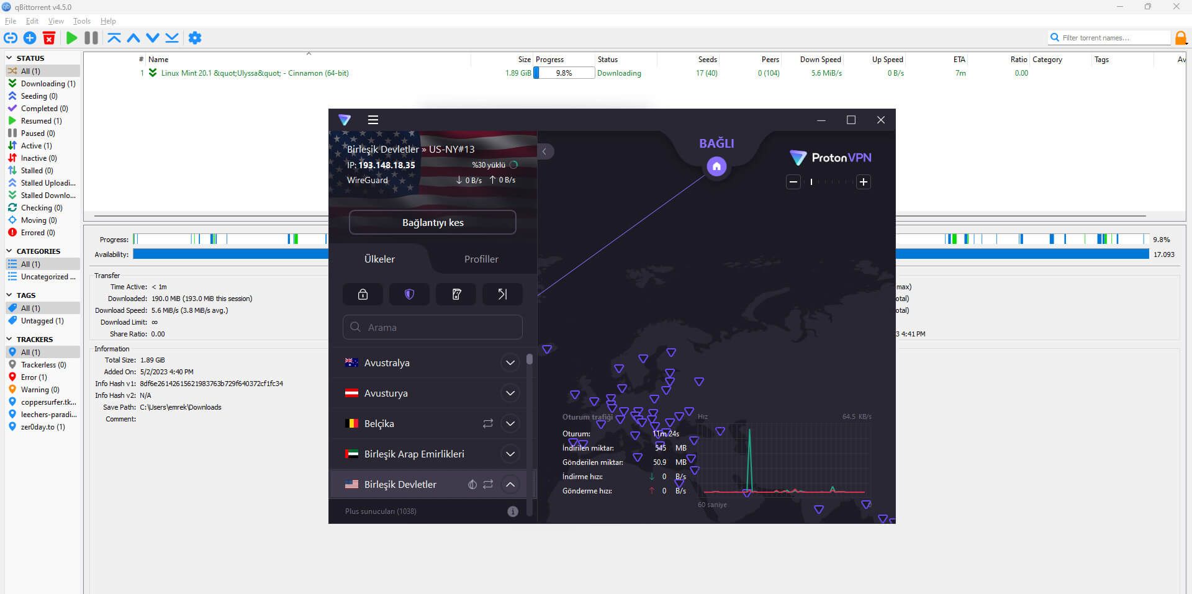Expand Avusturya server list
The height and width of the screenshot is (594, 1192).
(510, 393)
